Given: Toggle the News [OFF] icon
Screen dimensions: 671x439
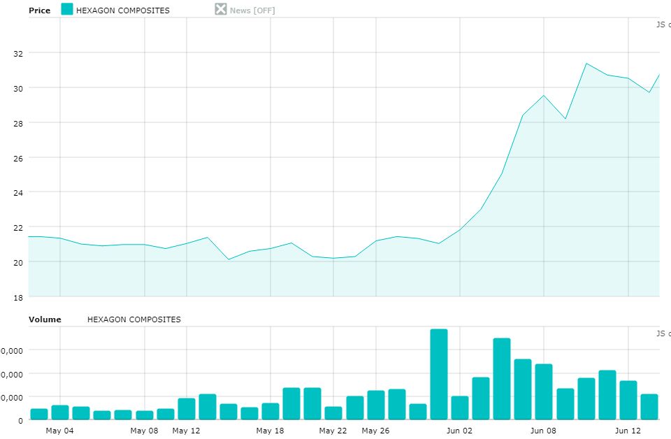Looking at the screenshot, I should click(x=221, y=10).
